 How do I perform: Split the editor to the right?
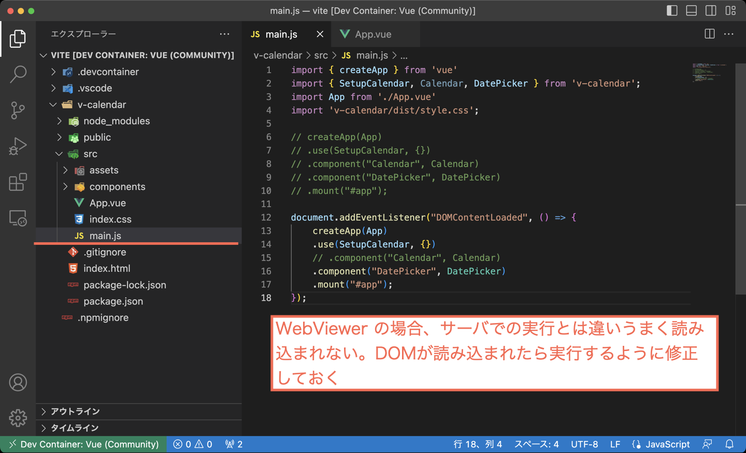710,34
